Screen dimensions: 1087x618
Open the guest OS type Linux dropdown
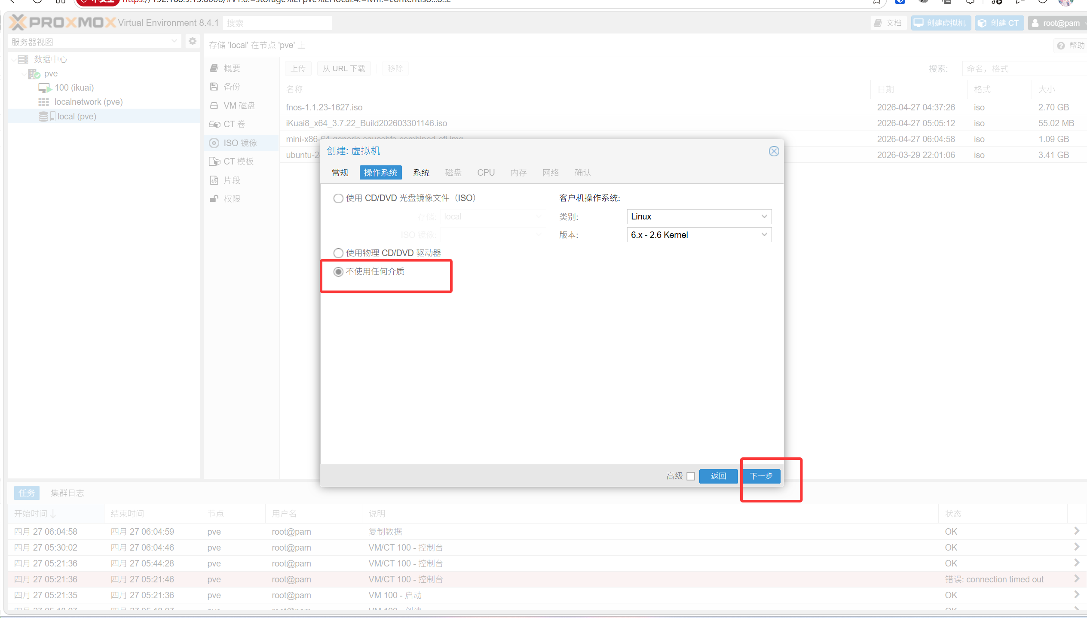click(x=764, y=216)
